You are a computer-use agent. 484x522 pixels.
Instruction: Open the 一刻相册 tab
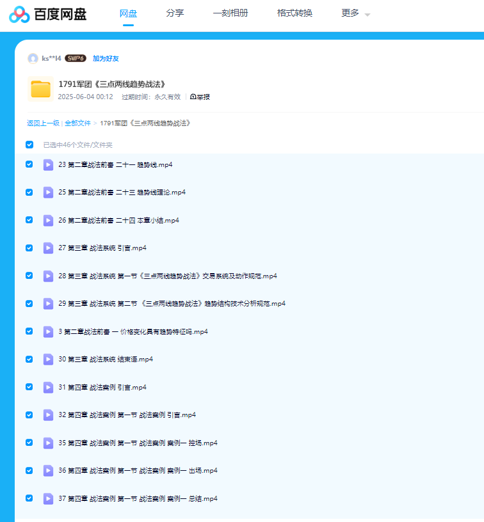click(230, 13)
